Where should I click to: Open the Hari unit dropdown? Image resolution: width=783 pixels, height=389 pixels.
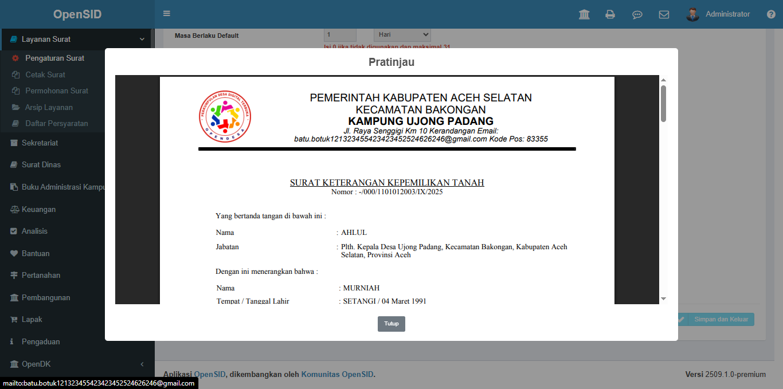[x=402, y=35]
